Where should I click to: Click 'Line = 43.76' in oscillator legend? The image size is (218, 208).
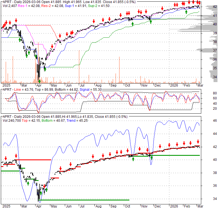tap(24, 90)
